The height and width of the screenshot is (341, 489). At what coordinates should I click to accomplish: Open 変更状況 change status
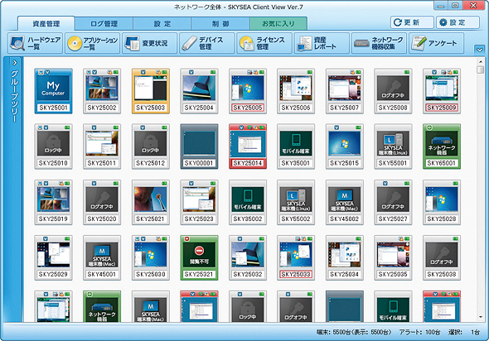(x=150, y=43)
